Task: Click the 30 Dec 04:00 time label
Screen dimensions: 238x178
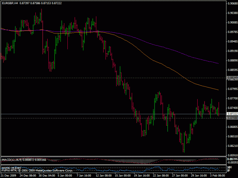Action: tap(47, 176)
